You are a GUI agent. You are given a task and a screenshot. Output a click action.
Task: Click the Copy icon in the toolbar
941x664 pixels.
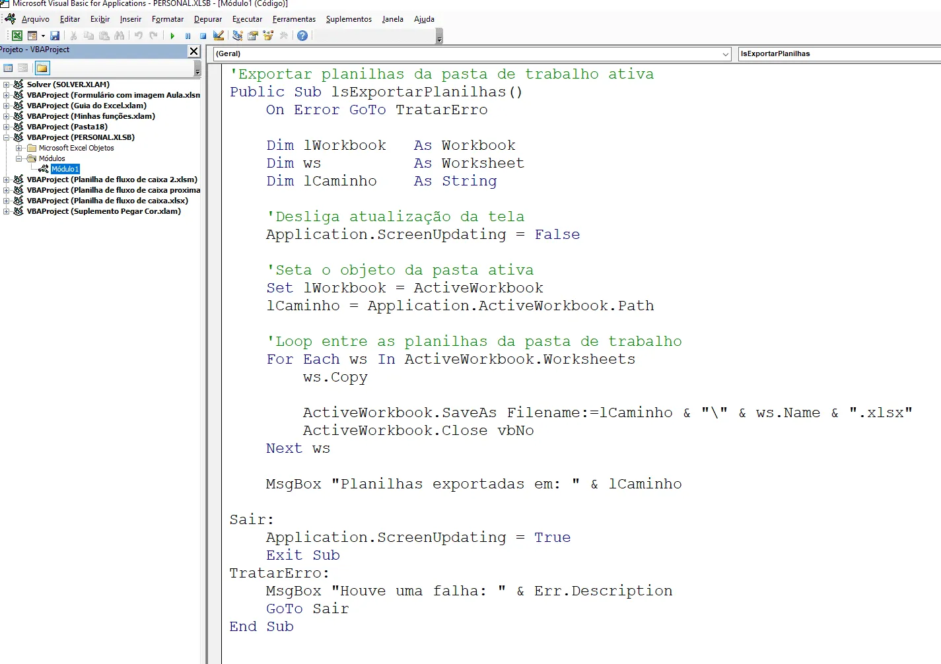coord(88,36)
